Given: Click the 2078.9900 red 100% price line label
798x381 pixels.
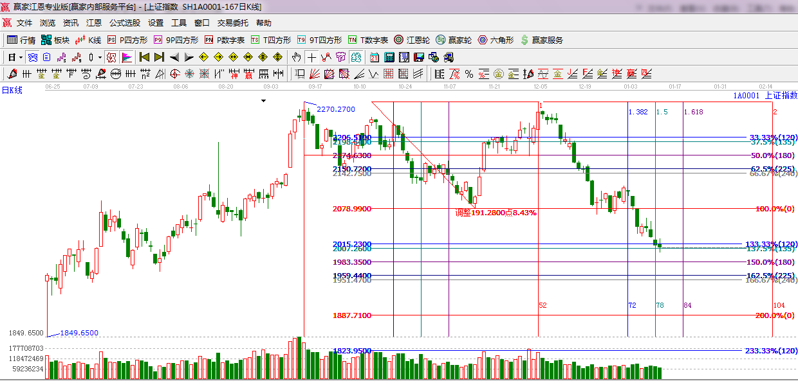Looking at the screenshot, I should [x=351, y=209].
